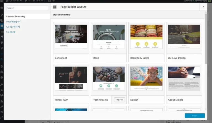
Task: Open GREEN BLOG site link in admin bar
Action: tap(14, 1)
